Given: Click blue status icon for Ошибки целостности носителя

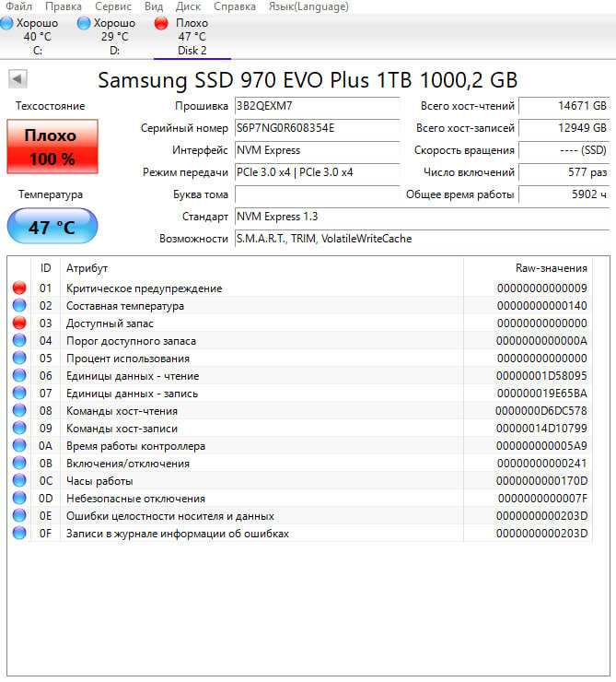Looking at the screenshot, I should tap(19, 515).
